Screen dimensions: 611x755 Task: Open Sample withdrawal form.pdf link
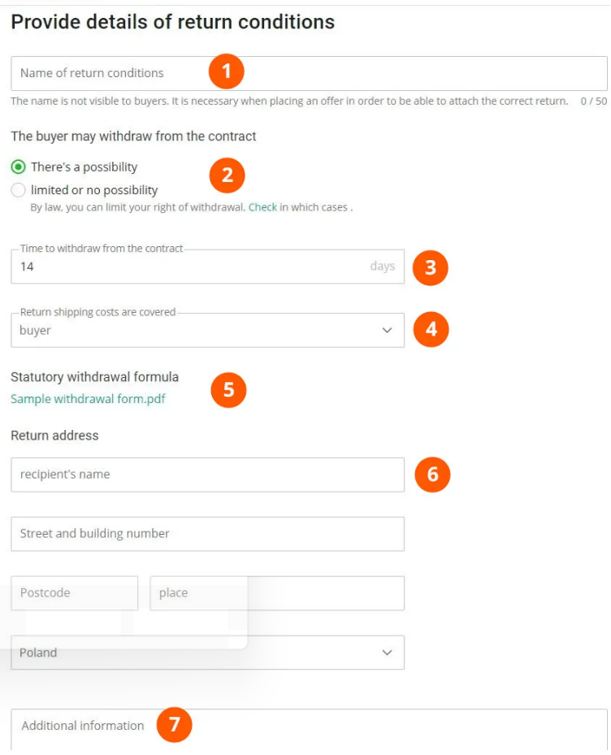click(x=88, y=399)
